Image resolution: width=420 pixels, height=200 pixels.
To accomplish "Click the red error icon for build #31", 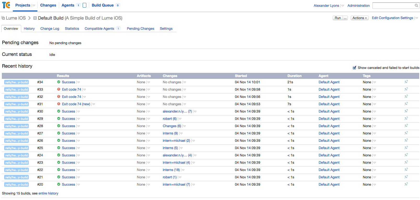I will [x=59, y=104].
